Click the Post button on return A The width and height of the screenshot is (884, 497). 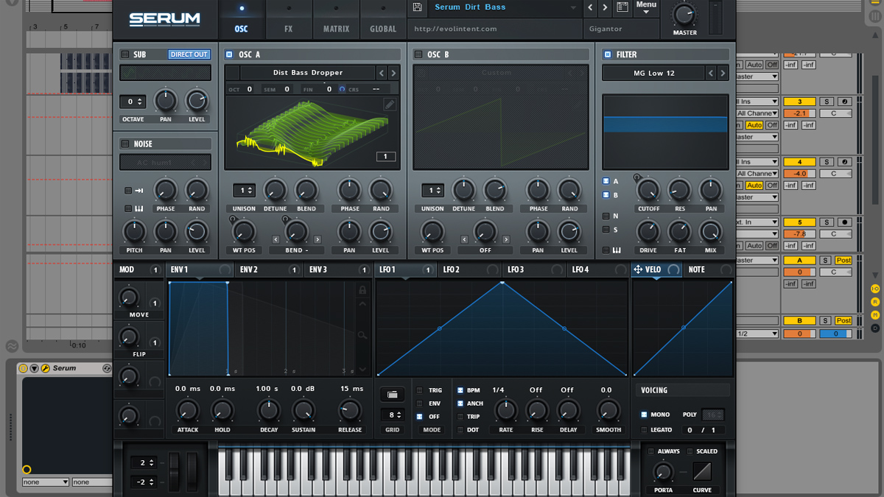(843, 261)
